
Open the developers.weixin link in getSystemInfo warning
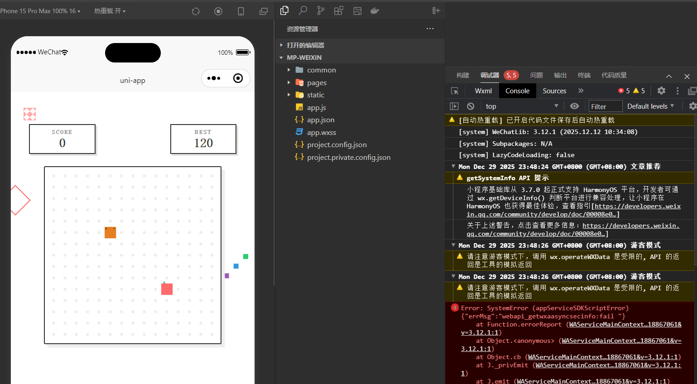tap(637, 206)
